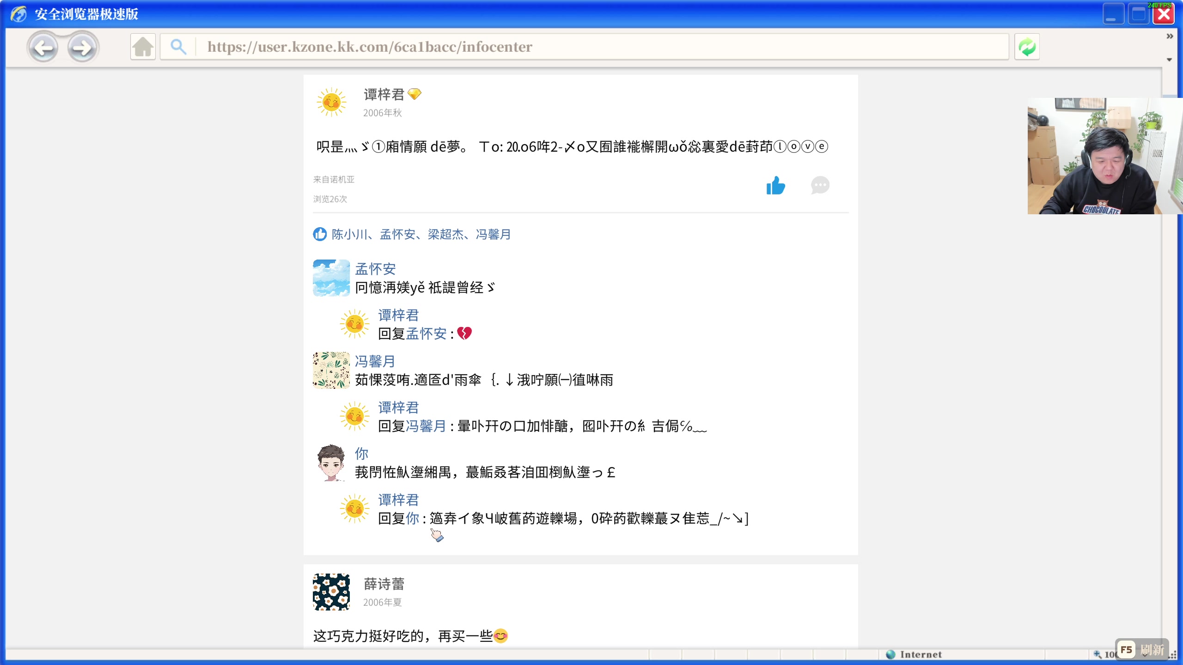
Task: Click the diamond badge beside 谭梓君
Action: click(x=415, y=94)
